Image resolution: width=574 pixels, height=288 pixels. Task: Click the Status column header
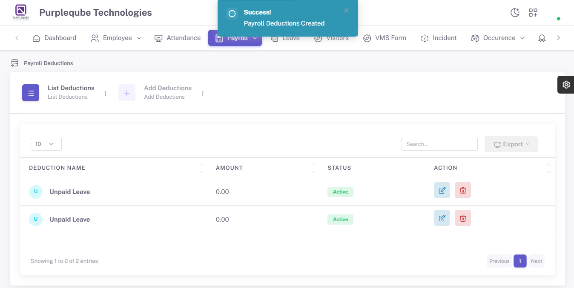tap(339, 168)
